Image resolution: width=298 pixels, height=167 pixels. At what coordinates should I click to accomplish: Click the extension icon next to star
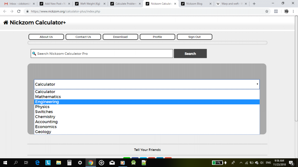(x=276, y=11)
